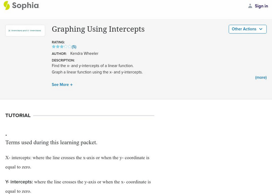Screen dimensions: 272x194
Task: Open author Kendra Wheeler's profile
Action: tap(84, 53)
